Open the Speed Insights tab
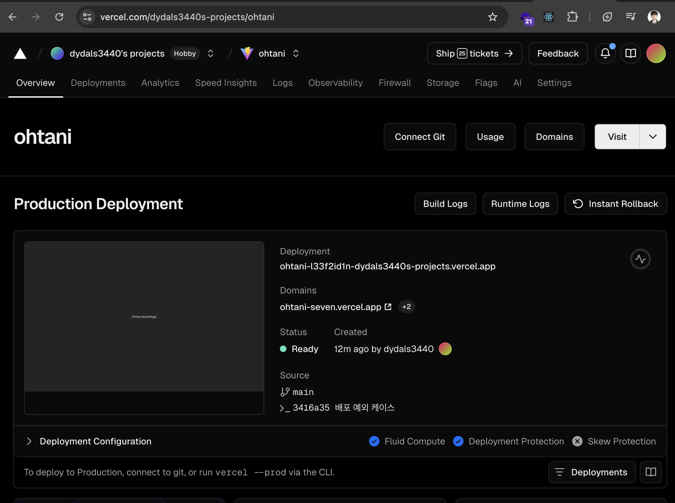The width and height of the screenshot is (675, 503). click(226, 83)
